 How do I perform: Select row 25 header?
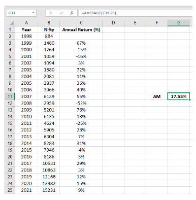(10, 190)
